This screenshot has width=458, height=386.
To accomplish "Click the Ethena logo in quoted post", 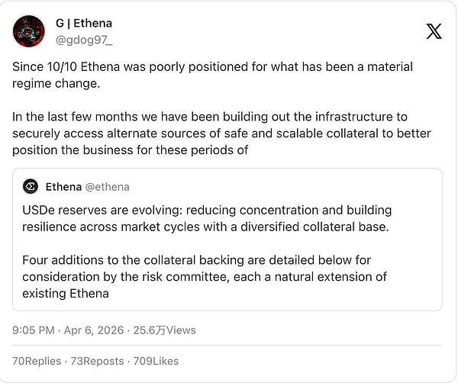I will [31, 187].
